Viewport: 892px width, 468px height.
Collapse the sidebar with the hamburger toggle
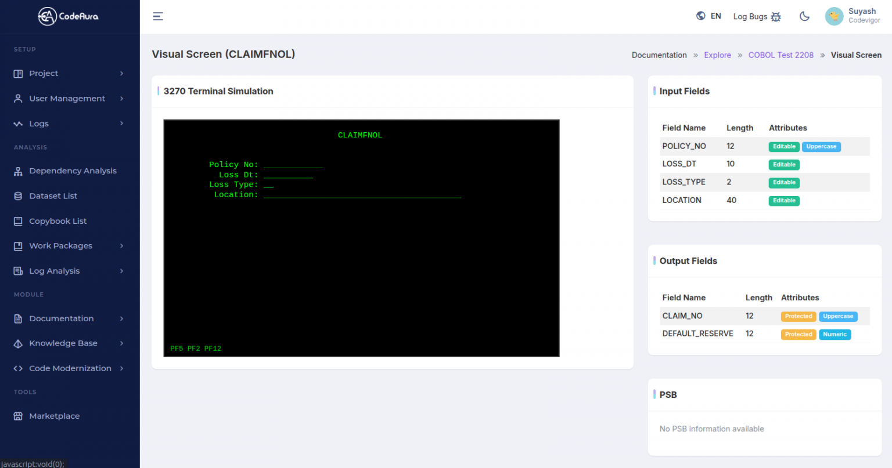[x=158, y=16]
